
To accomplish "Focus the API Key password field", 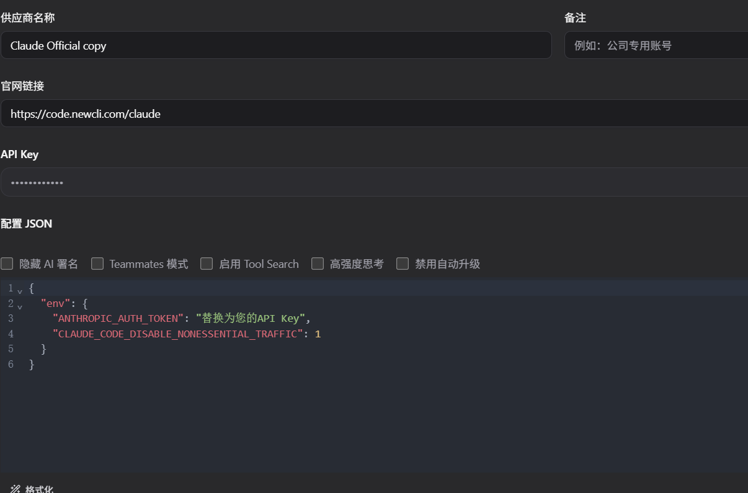I will click(x=374, y=182).
